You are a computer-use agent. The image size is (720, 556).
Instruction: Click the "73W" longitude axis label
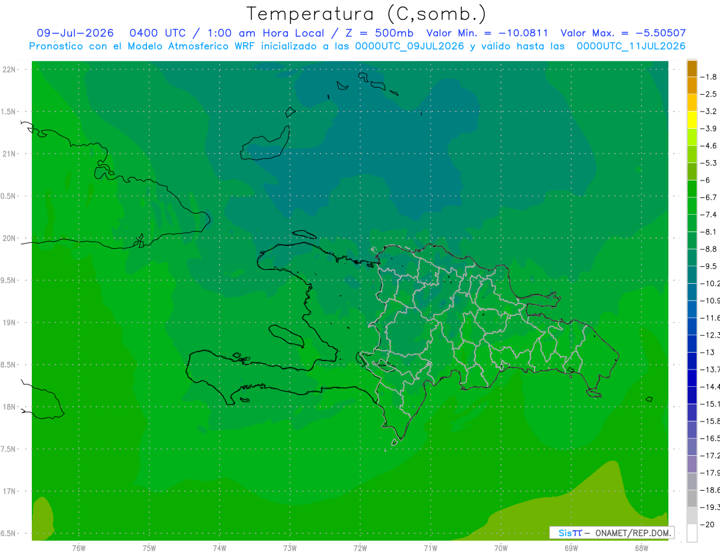coord(290,548)
